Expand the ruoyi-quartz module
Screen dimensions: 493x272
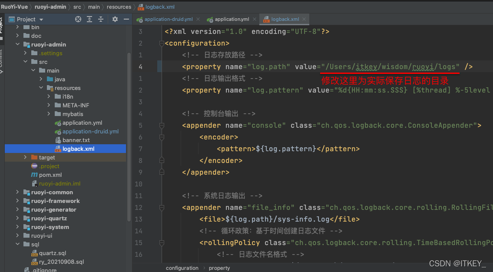(x=18, y=218)
